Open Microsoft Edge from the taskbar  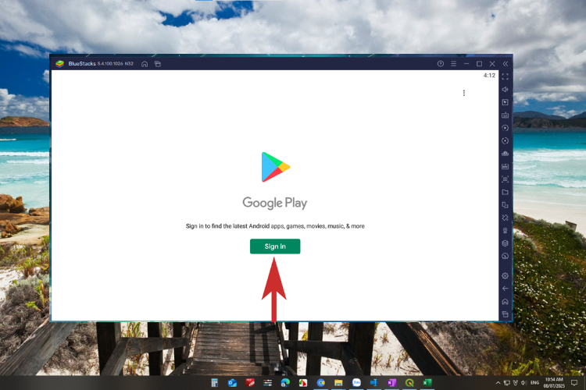tap(285, 383)
